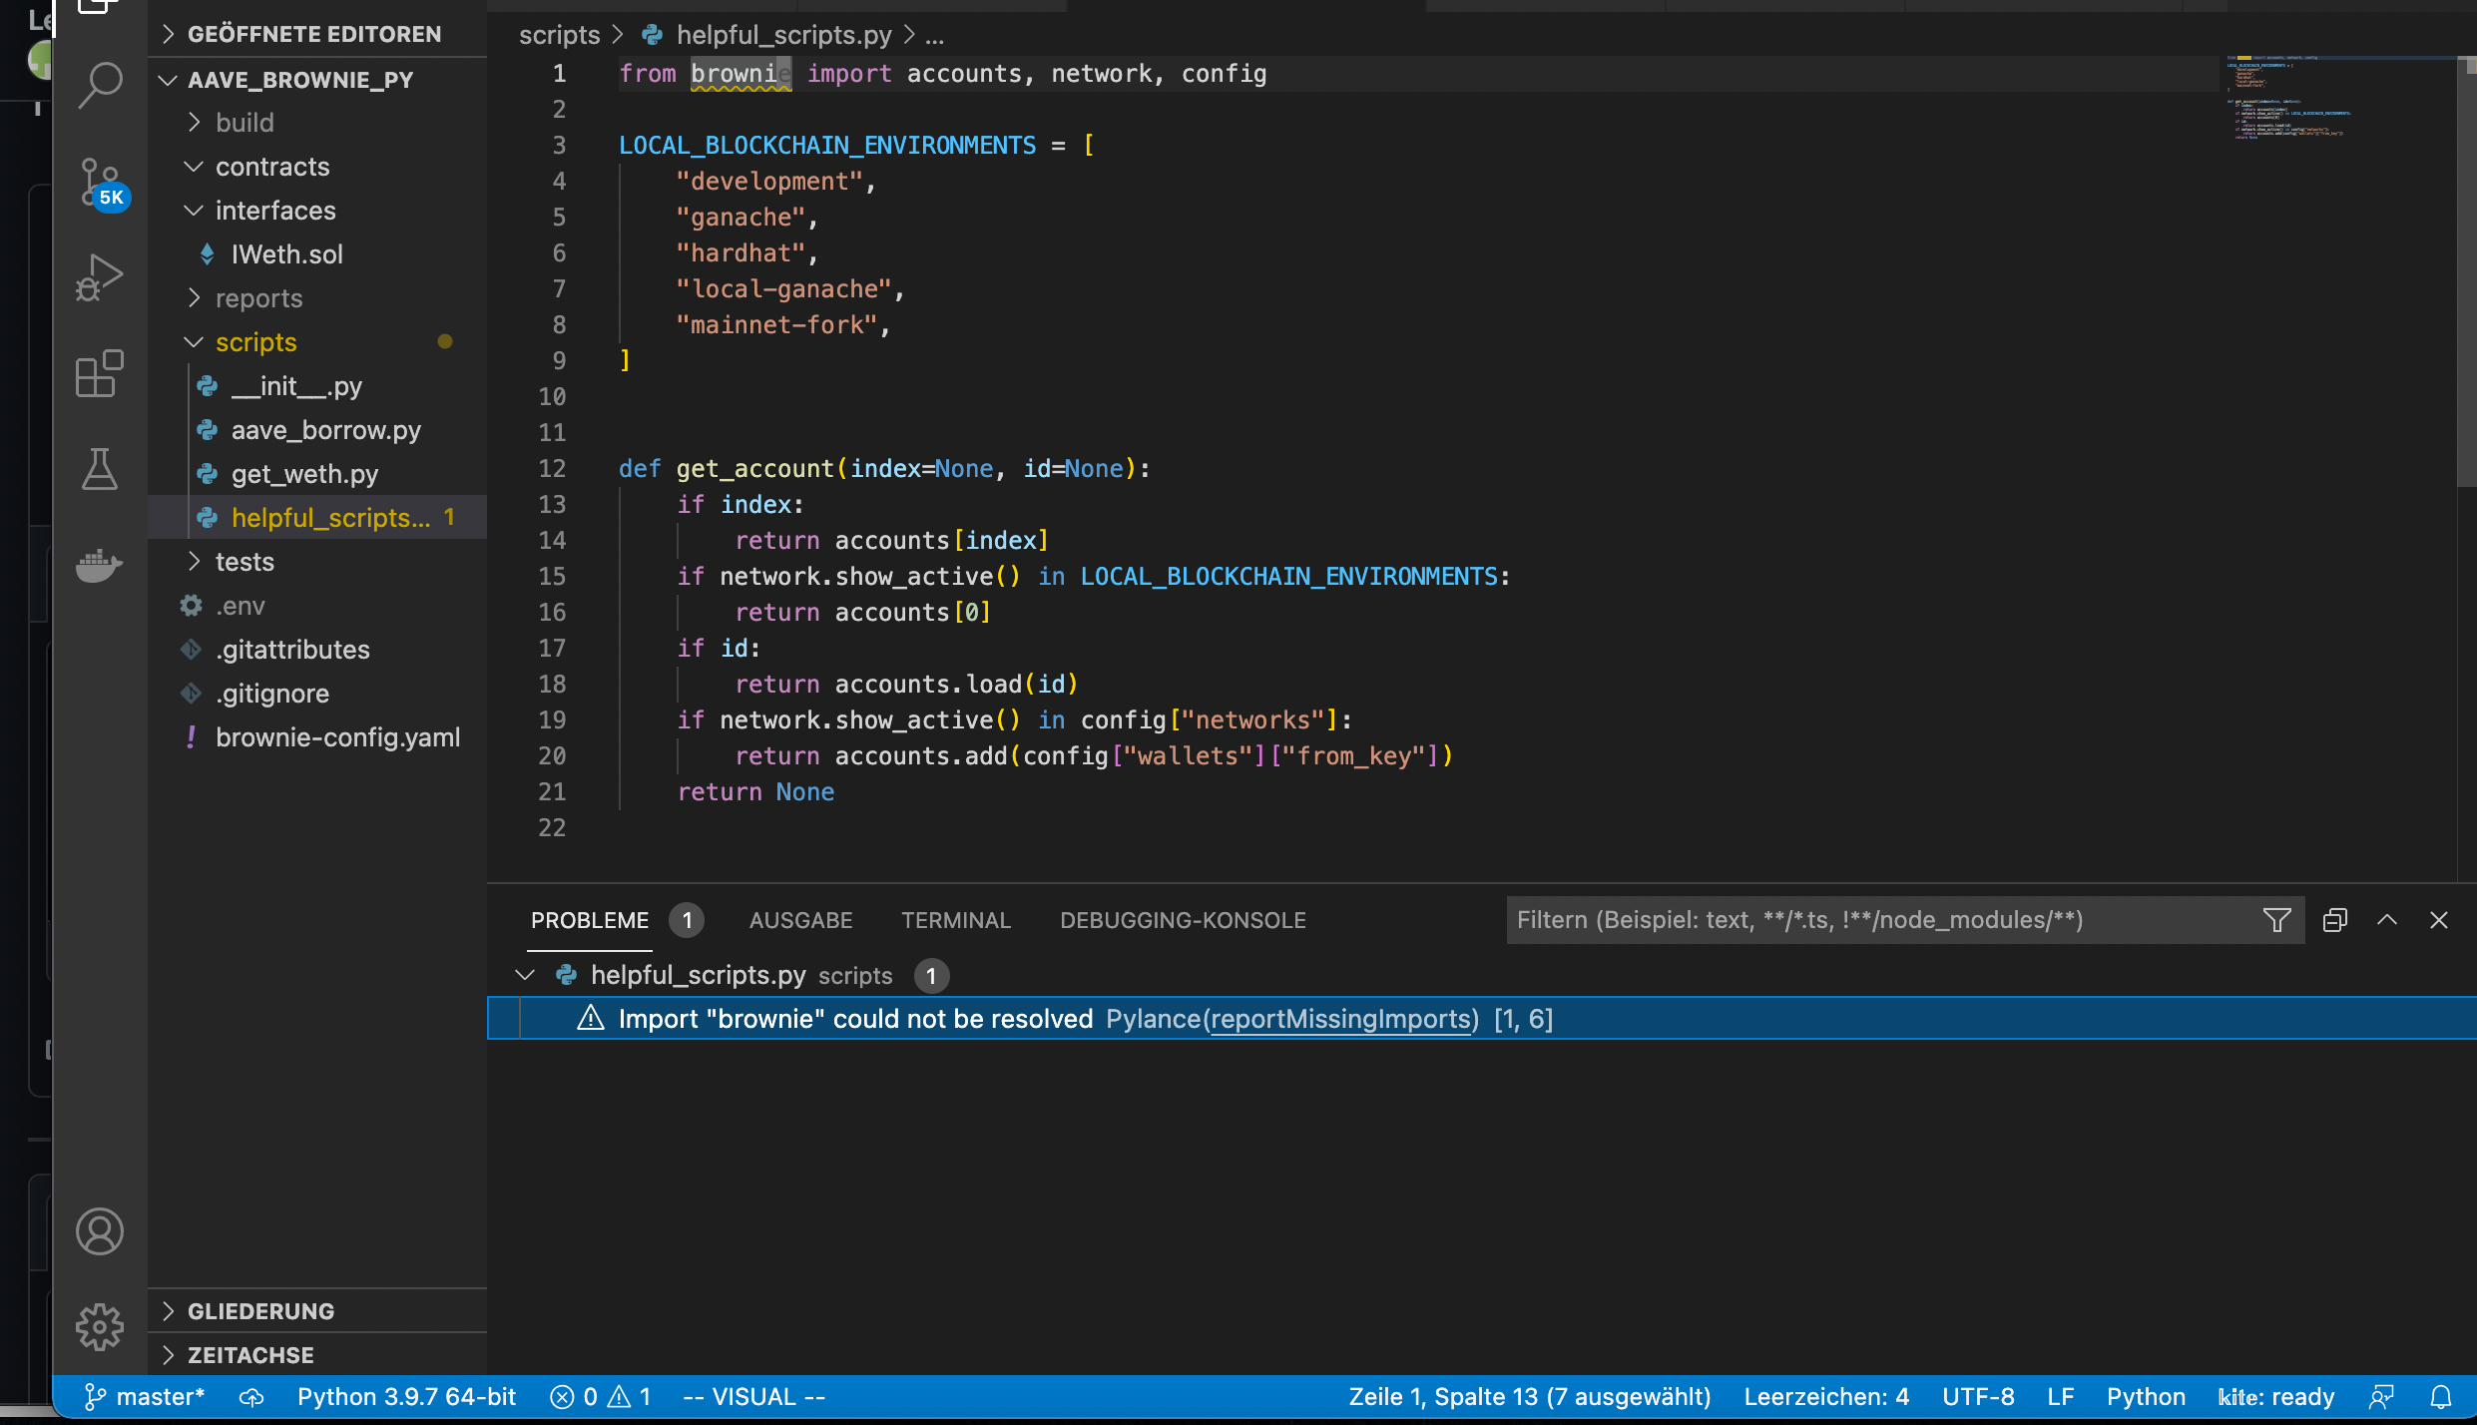Click the kite: ready status item
This screenshot has height=1425, width=2477.
pos(2276,1397)
